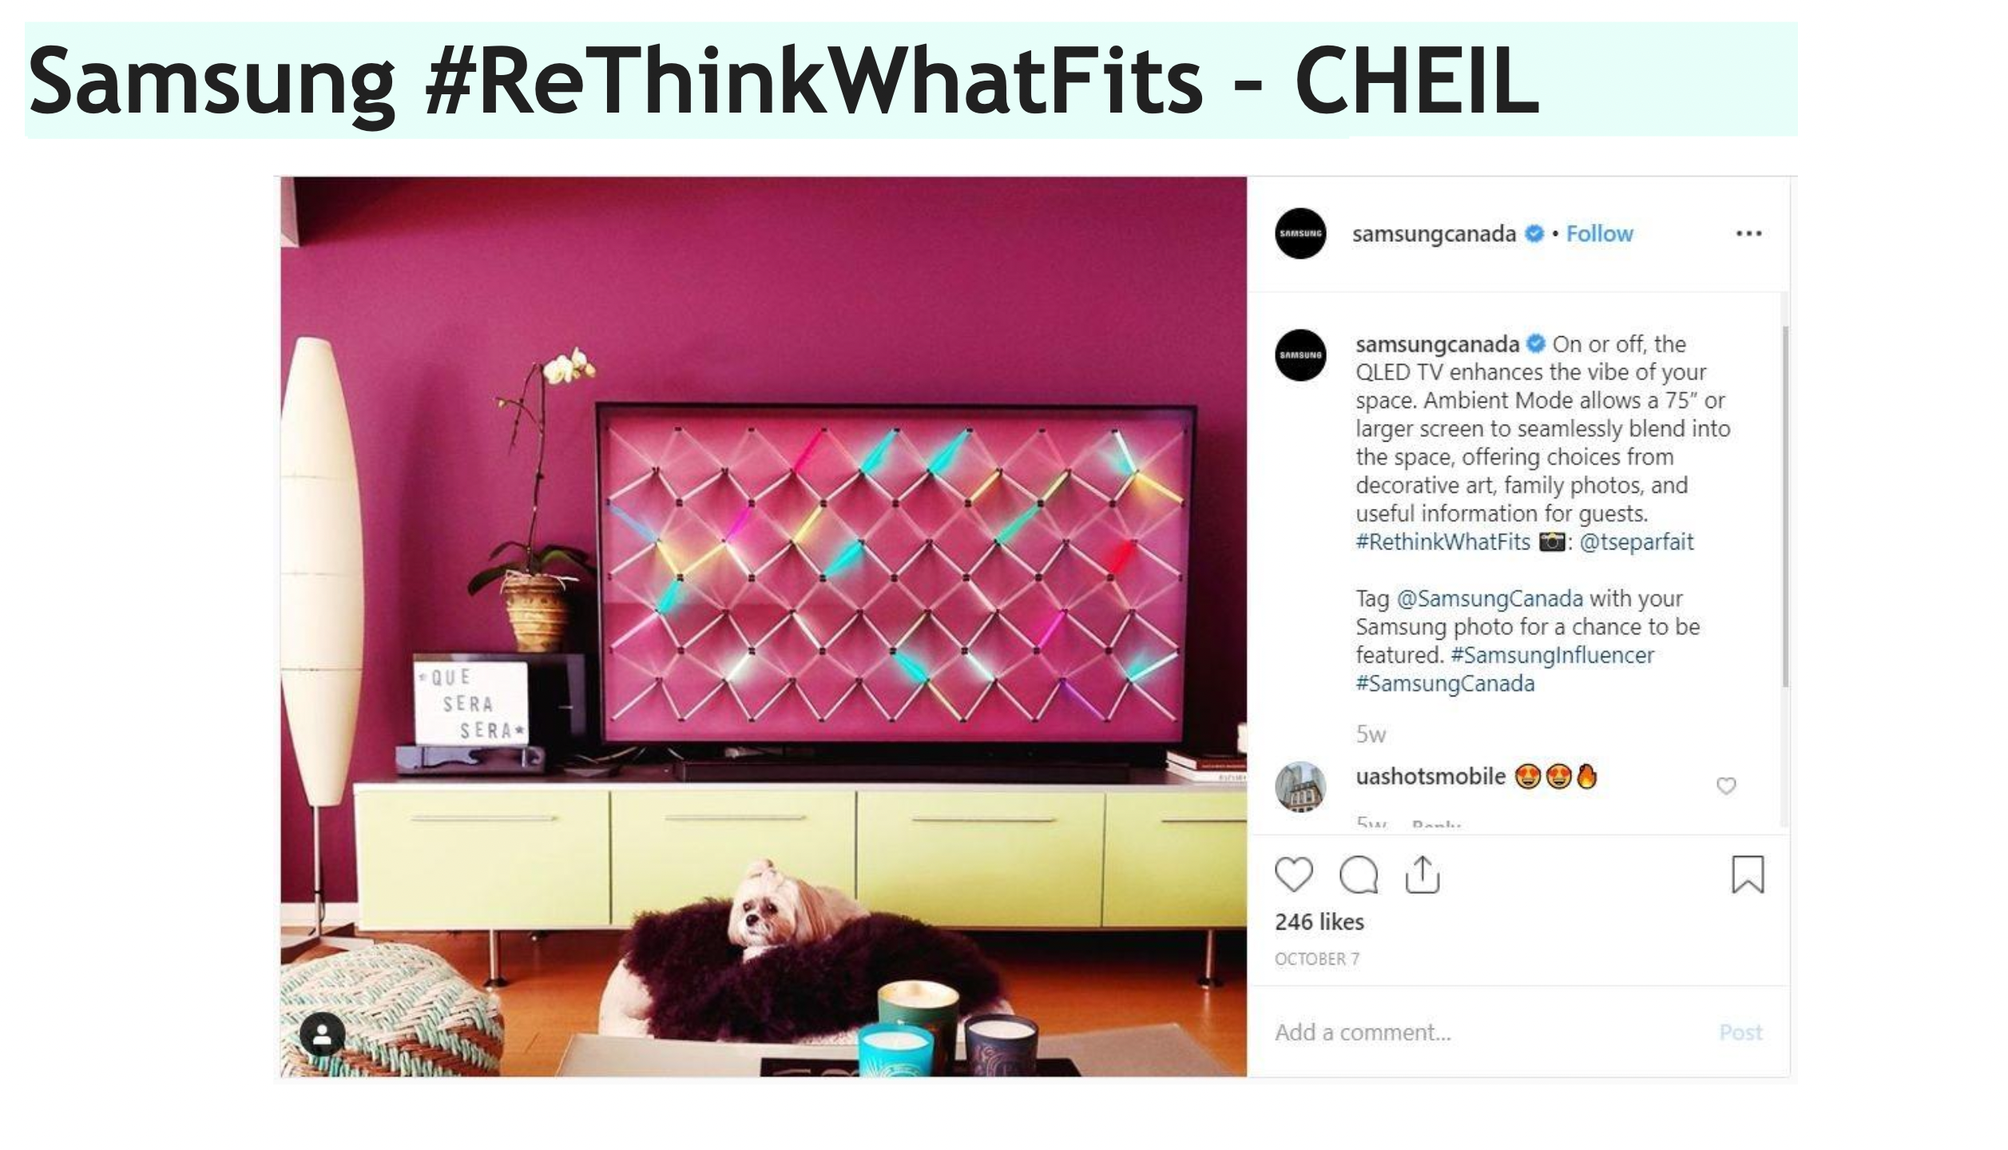The width and height of the screenshot is (2008, 1150).
Task: Open the #SamsungInfluencer hashtag
Action: coord(1552,656)
